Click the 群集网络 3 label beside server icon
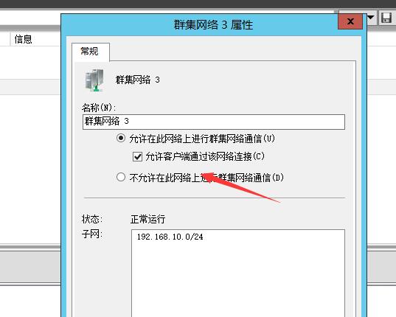 point(138,80)
